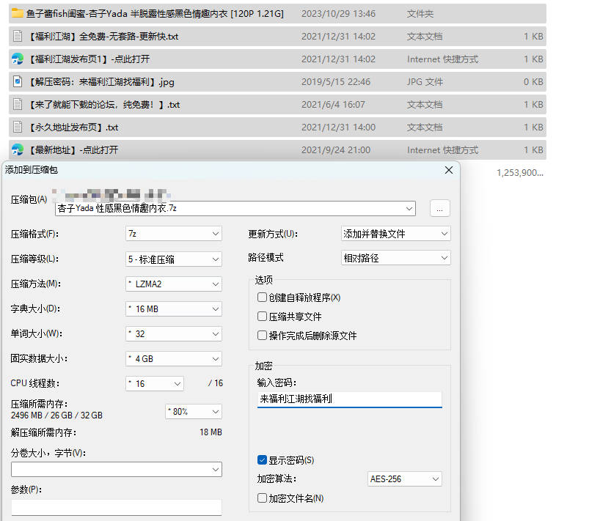Screen dimensions: 589x521
Task: Enable 创建自释放程序 checkbox
Action: point(262,298)
